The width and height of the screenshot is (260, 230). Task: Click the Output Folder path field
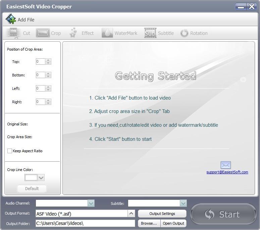(x=85, y=223)
